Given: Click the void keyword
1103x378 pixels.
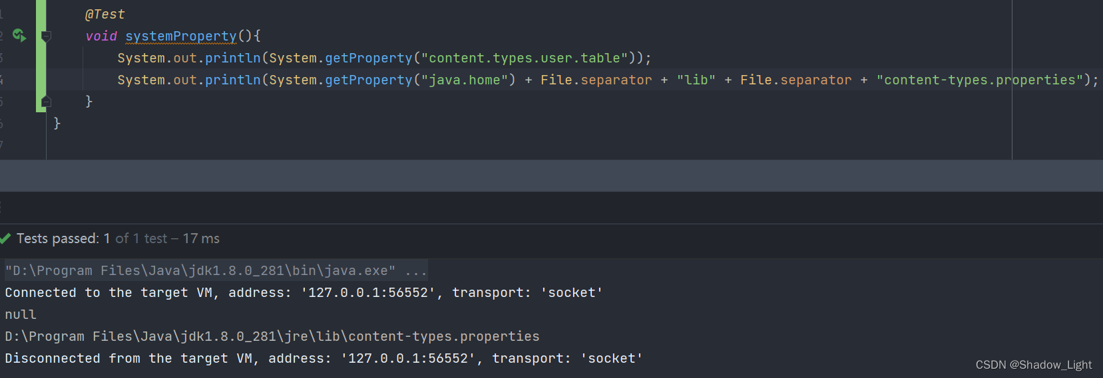Looking at the screenshot, I should click(x=101, y=36).
